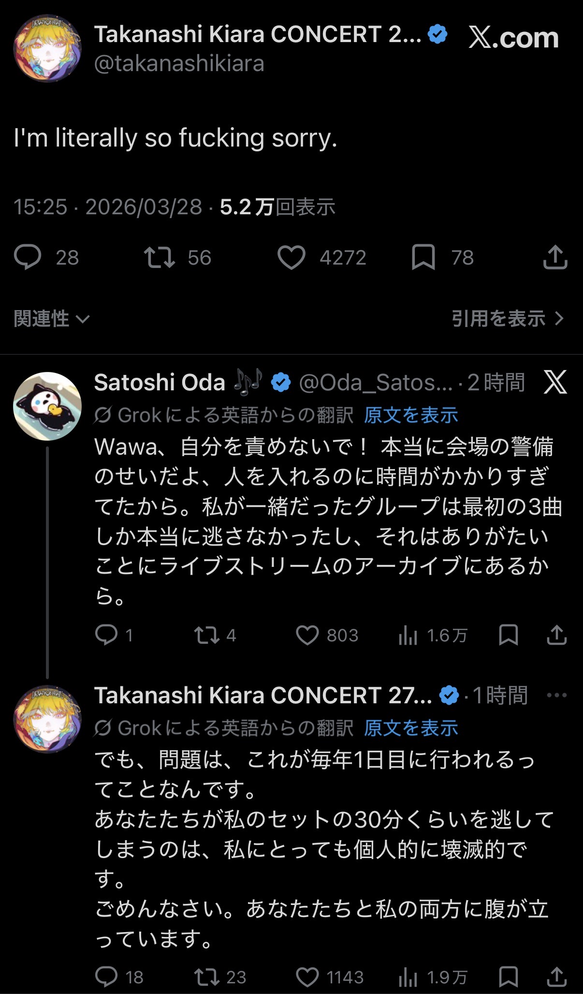This screenshot has width=583, height=994.
Task: Repost Satoshi Oda's reply
Action: (207, 635)
